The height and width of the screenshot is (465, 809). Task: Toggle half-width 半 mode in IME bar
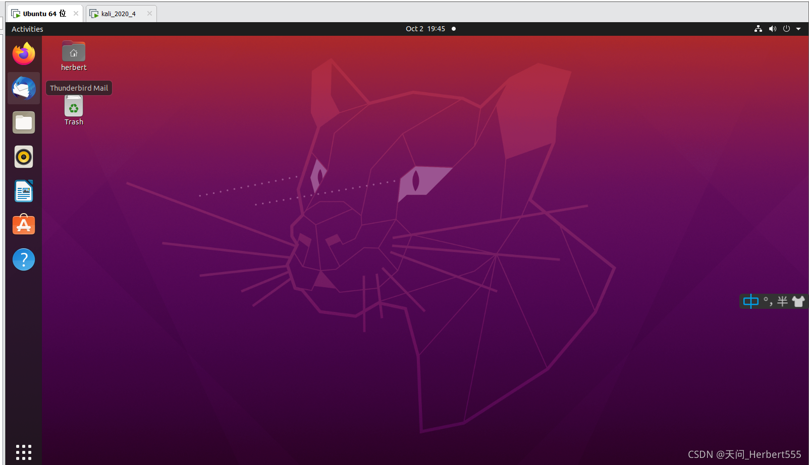point(782,301)
